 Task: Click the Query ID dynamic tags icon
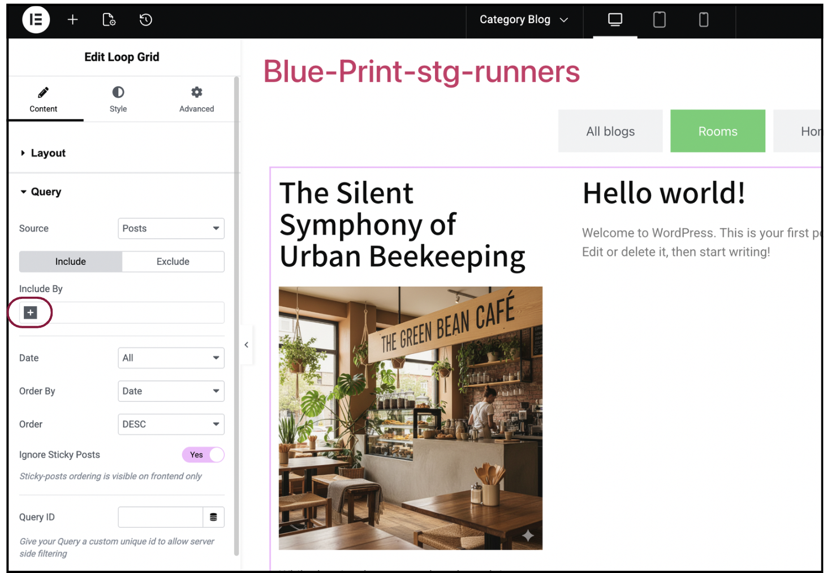click(x=213, y=517)
